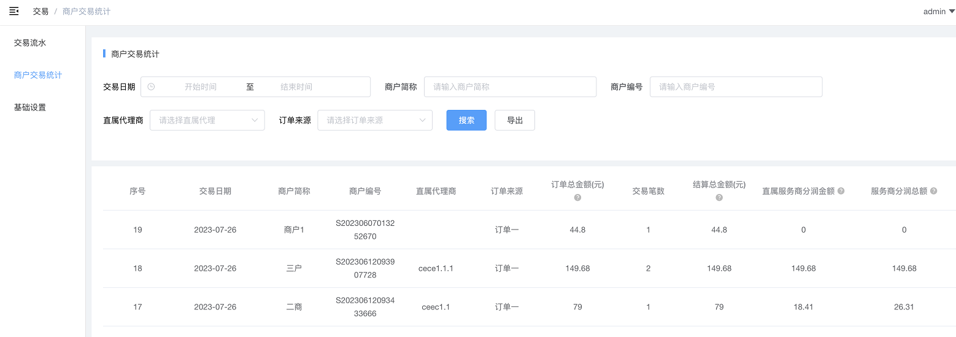Image resolution: width=956 pixels, height=337 pixels.
Task: Expand the 订单来源 select dropdown
Action: tap(374, 120)
